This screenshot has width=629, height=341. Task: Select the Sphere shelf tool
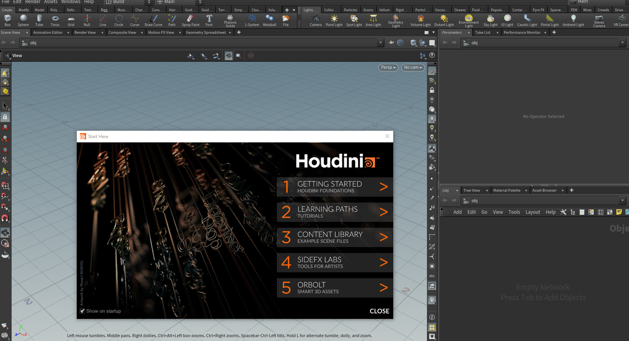pos(23,21)
